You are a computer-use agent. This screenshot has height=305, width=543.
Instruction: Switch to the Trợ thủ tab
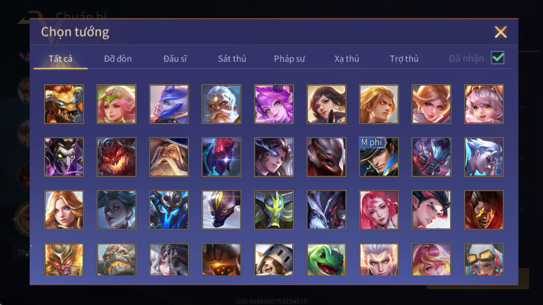click(404, 59)
